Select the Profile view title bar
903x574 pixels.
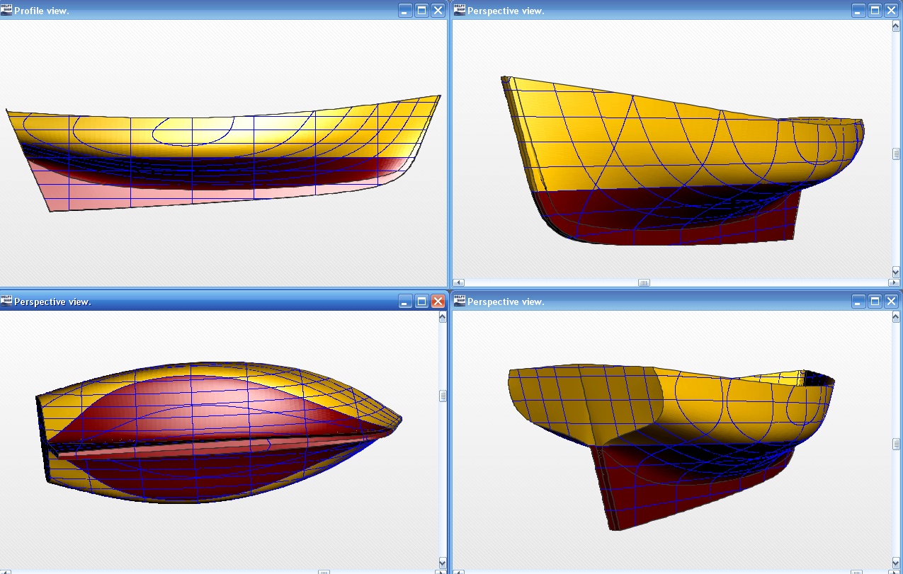click(x=212, y=10)
